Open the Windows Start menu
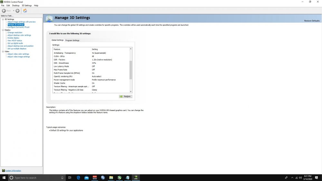The width and height of the screenshot is (322, 181). 4,178
